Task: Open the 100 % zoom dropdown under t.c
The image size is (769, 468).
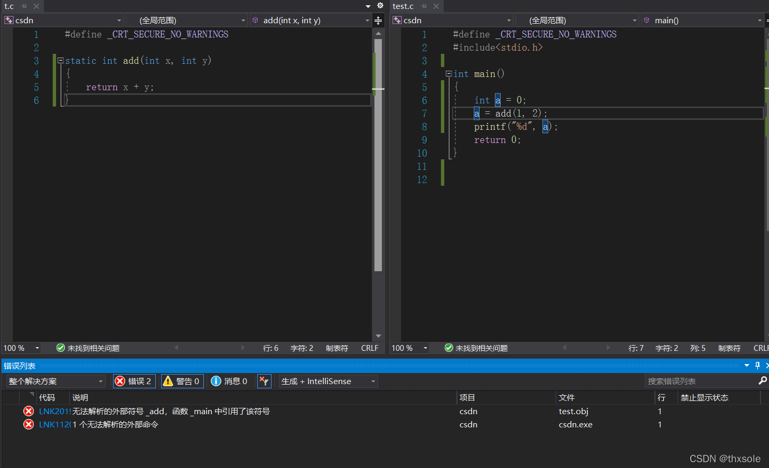Action: [x=21, y=348]
